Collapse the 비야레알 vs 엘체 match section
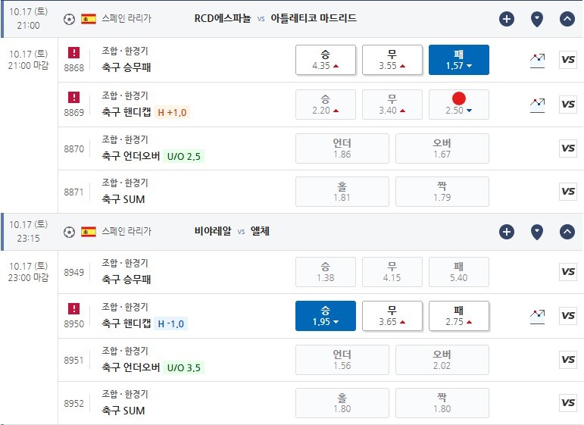 [x=567, y=232]
